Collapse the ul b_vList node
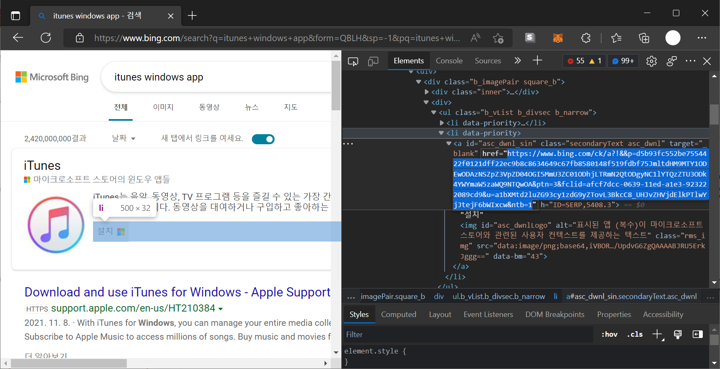Viewport: 720px width, 369px height. click(434, 112)
